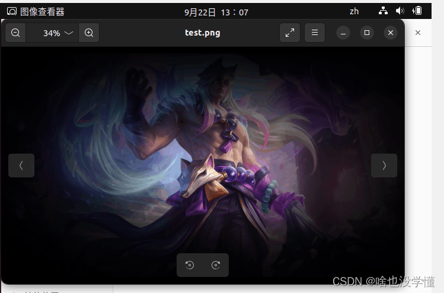Maximize the image viewer window

pyautogui.click(x=367, y=33)
